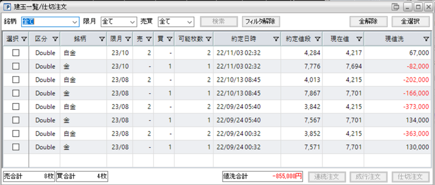Click the 仕切注文 button
The height and width of the screenshot is (185, 435).
(x=411, y=177)
